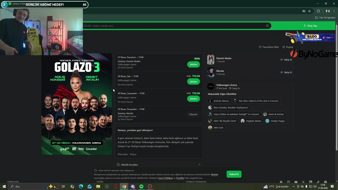Screen dimensions: 338x190
Task: Click the #Spor hashtag
Action: coord(133,154)
